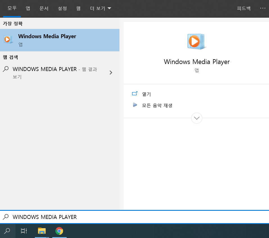Click the 모든 음악 재생 play icon
The image size is (269, 238).
(135, 105)
